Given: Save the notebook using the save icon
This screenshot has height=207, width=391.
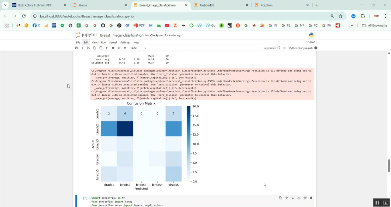Looking at the screenshot, I should coord(76,48).
